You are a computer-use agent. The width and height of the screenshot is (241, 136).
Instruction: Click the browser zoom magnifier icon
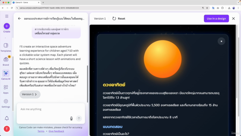[x=203, y=8]
